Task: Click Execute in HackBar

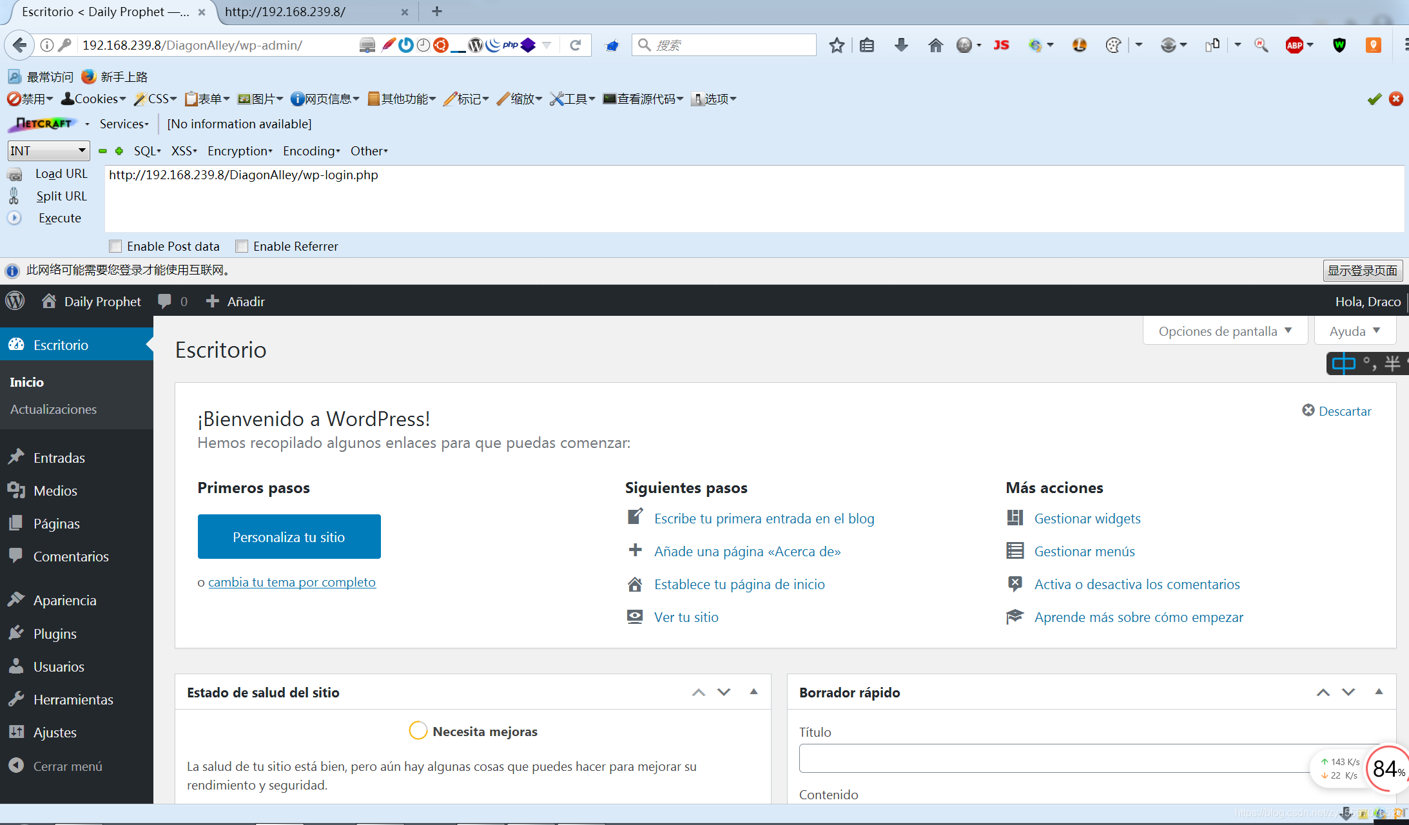Action: tap(60, 218)
